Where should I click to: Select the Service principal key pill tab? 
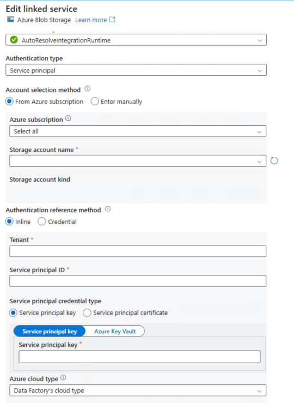pos(50,332)
